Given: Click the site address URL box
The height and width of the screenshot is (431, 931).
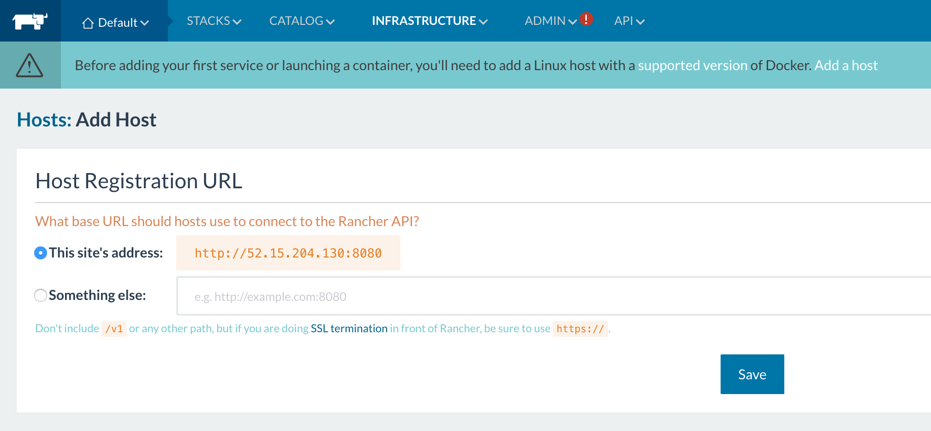Looking at the screenshot, I should point(288,253).
